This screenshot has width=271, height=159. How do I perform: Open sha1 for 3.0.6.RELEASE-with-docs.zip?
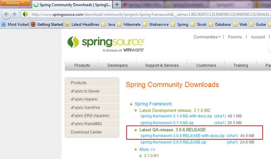click(x=232, y=136)
